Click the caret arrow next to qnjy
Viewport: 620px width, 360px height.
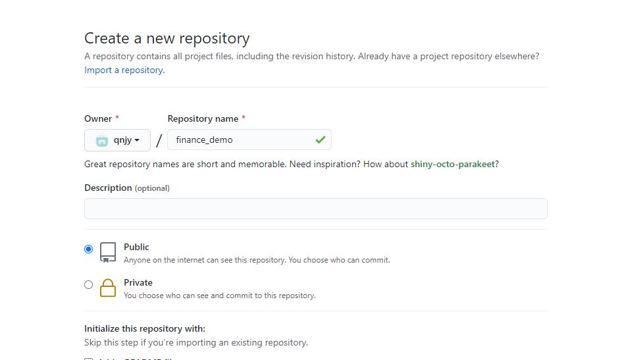137,140
